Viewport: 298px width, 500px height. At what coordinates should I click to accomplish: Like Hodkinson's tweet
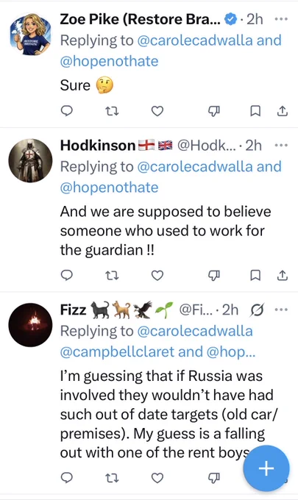pyautogui.click(x=157, y=275)
